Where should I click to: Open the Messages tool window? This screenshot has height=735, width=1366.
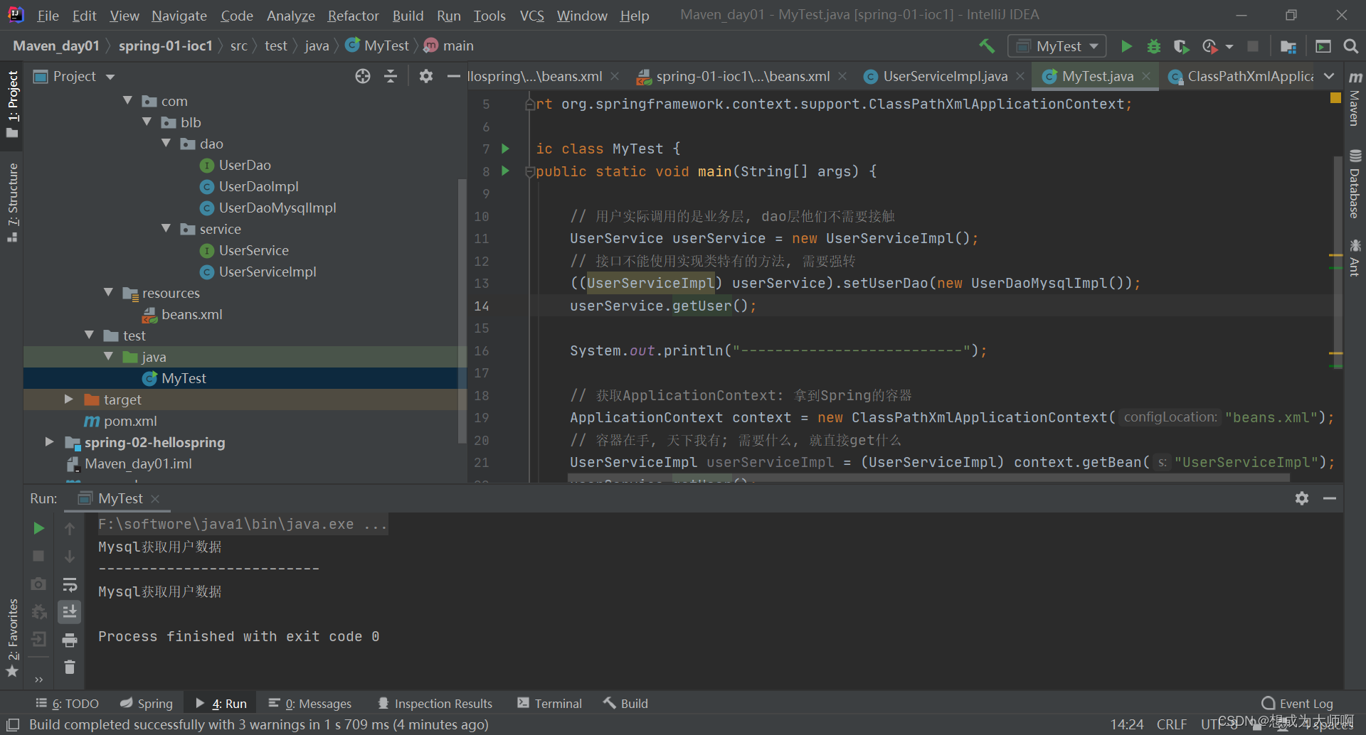click(309, 704)
